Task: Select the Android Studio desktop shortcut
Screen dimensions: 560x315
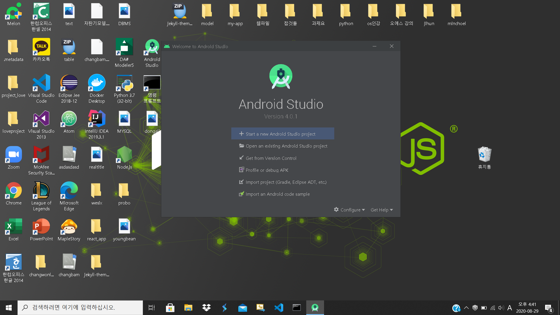Action: pyautogui.click(x=152, y=53)
